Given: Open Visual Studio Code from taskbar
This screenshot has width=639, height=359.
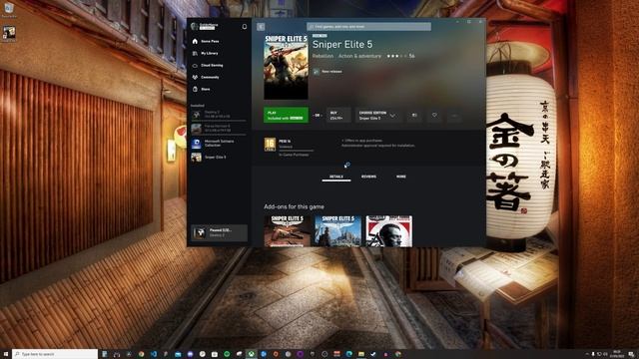Looking at the screenshot, I should point(154,355).
